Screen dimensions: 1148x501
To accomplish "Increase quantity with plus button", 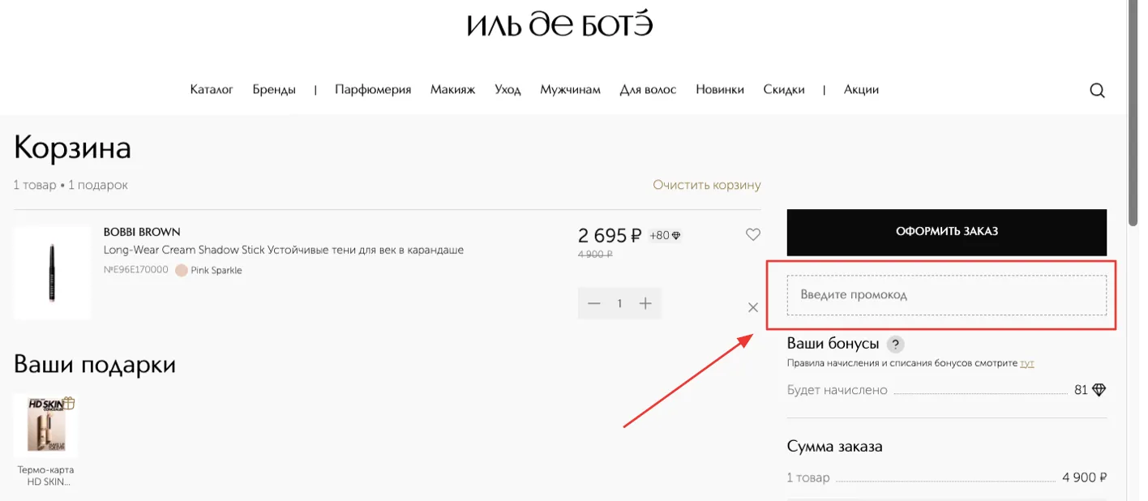I will click(645, 303).
